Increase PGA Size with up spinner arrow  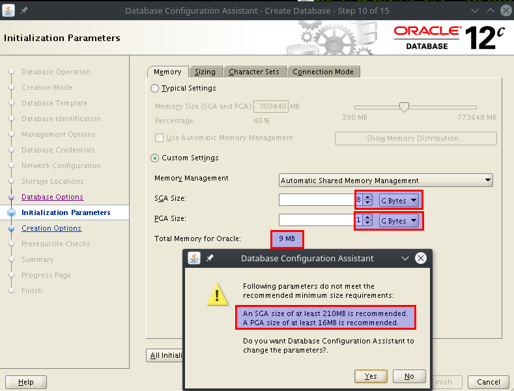pyautogui.click(x=368, y=218)
